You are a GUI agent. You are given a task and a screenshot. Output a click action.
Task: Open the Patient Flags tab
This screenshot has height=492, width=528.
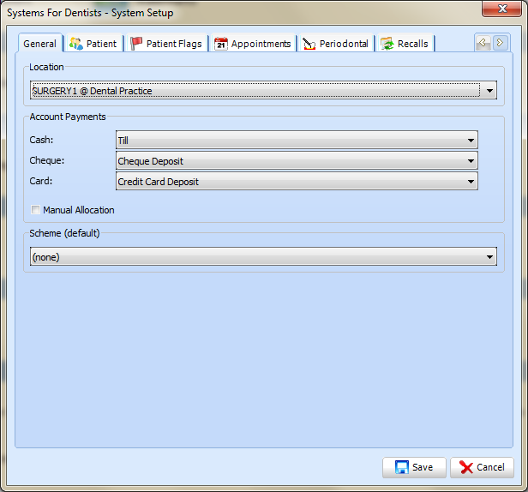[166, 44]
